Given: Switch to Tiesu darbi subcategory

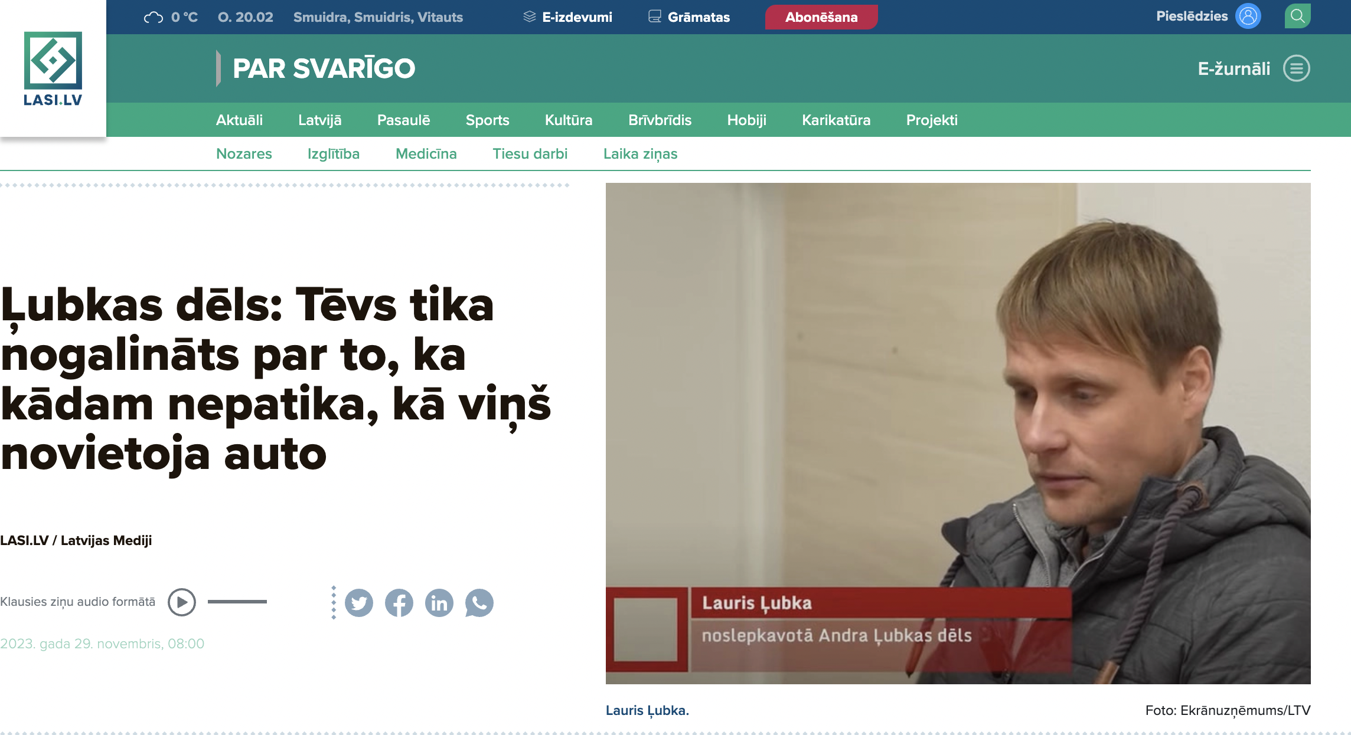Looking at the screenshot, I should 530,153.
